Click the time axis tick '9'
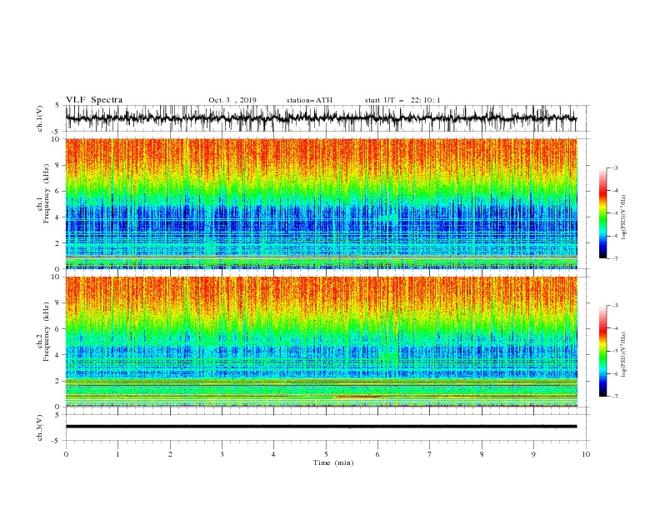This screenshot has width=660, height=510. click(x=533, y=454)
